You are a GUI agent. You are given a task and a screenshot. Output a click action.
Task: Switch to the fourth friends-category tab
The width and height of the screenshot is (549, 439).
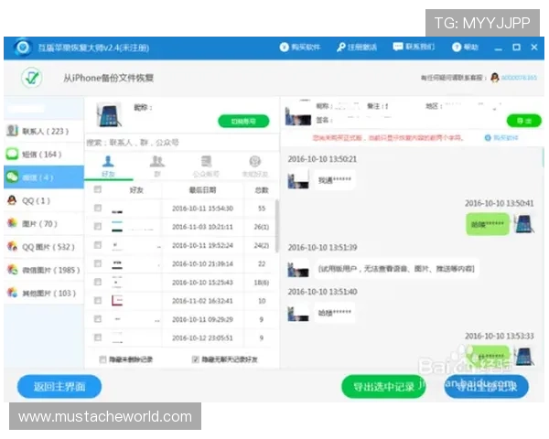pos(255,166)
